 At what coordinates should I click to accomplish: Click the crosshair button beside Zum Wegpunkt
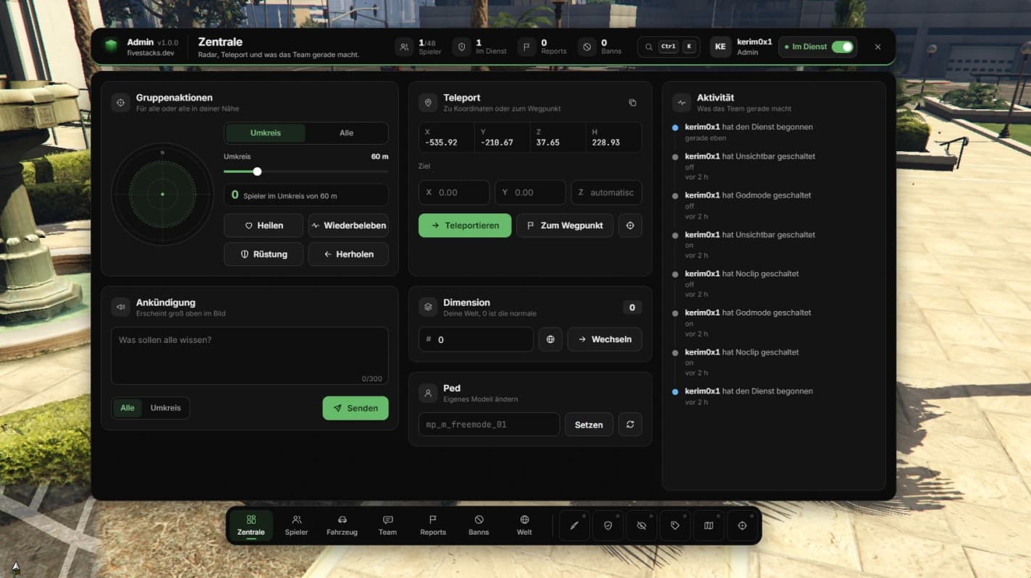[630, 226]
